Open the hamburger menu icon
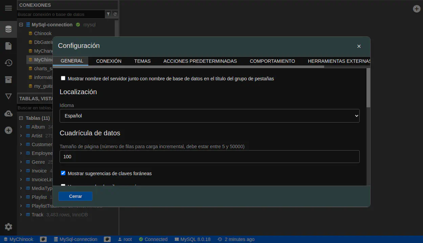The image size is (423, 243). (x=8, y=8)
